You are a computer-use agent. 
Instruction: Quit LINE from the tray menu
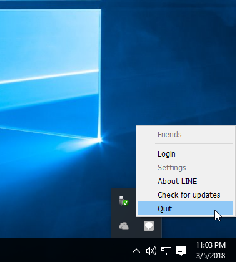185,208
